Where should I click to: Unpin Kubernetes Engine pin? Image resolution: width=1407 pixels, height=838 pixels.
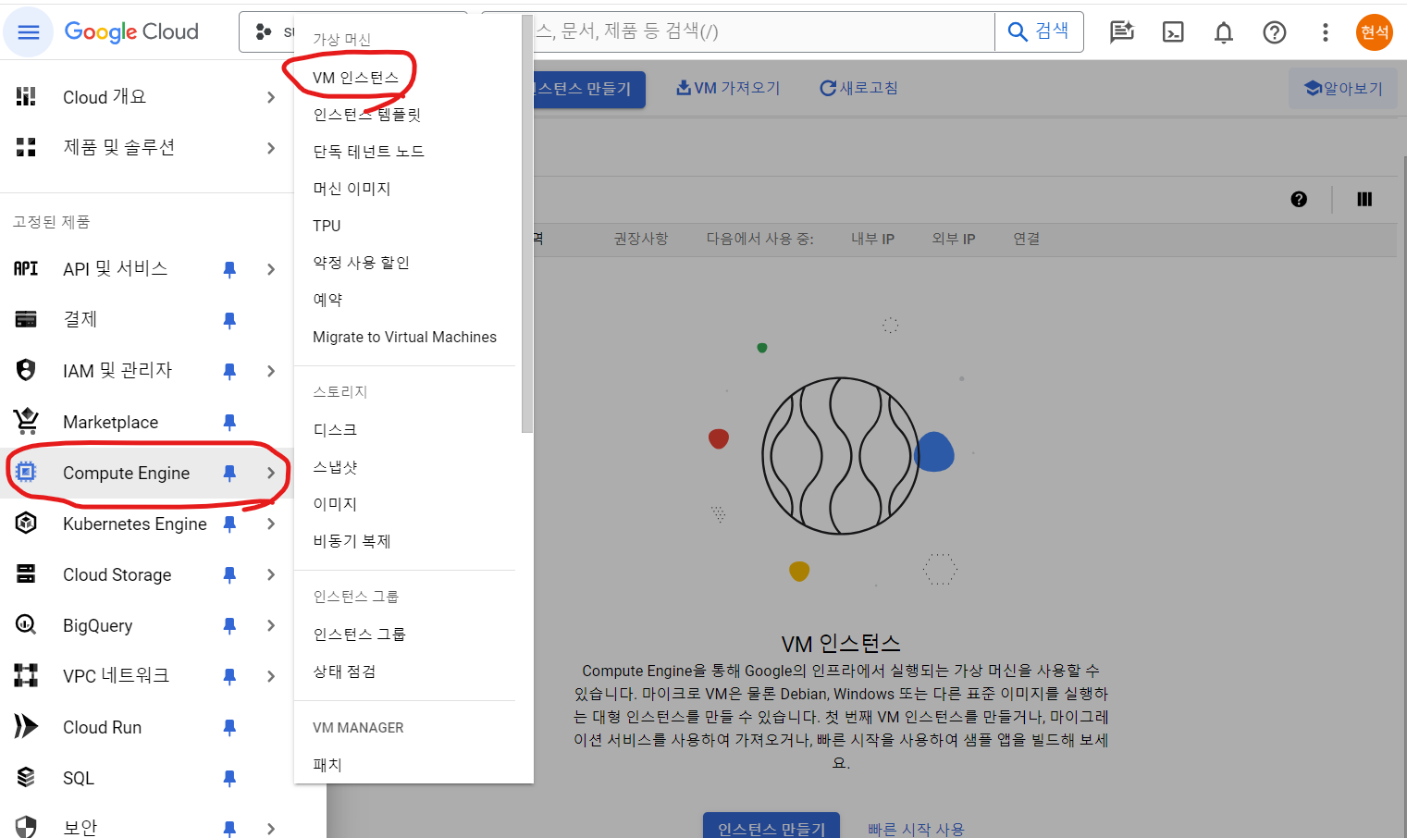[x=229, y=524]
